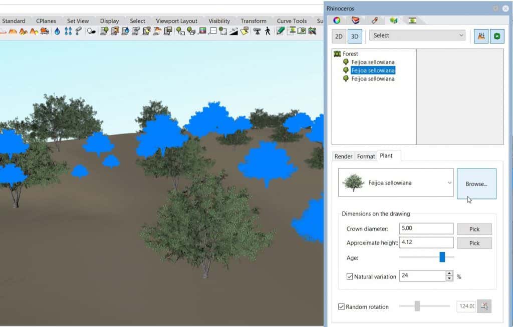Open the Viewport Layout toolbar tab

point(177,21)
